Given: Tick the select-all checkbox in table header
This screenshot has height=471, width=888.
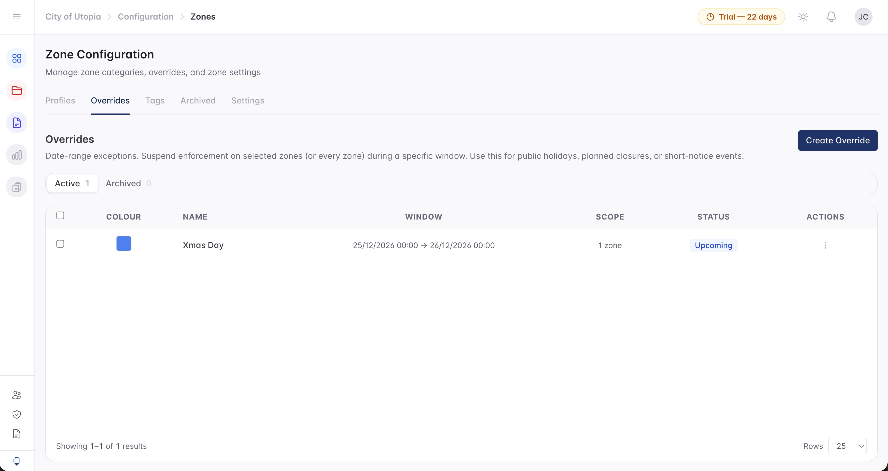Looking at the screenshot, I should pyautogui.click(x=60, y=215).
